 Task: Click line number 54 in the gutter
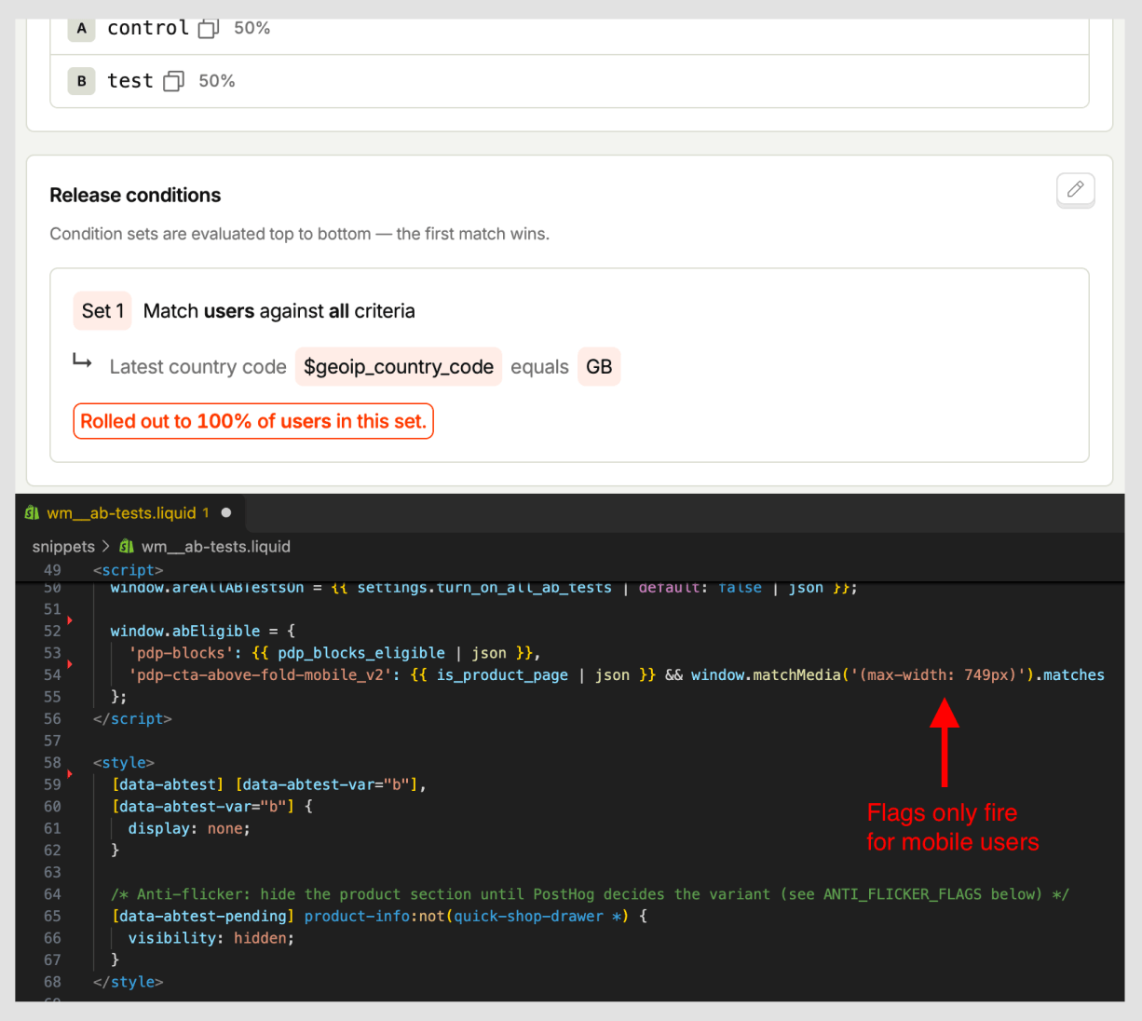(52, 675)
